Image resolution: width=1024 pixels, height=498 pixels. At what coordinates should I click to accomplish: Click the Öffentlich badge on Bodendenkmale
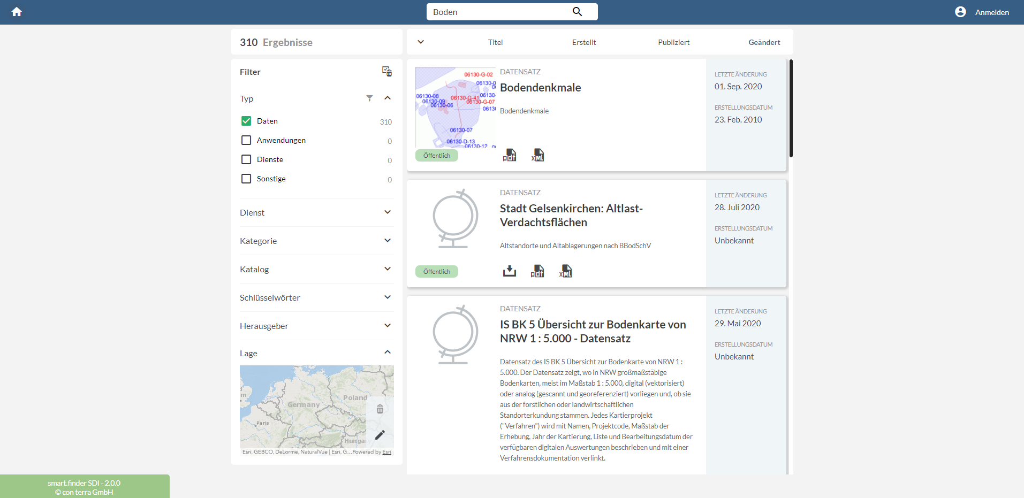click(x=437, y=156)
